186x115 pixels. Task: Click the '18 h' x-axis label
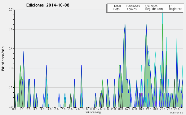pyautogui.click(x=141, y=109)
